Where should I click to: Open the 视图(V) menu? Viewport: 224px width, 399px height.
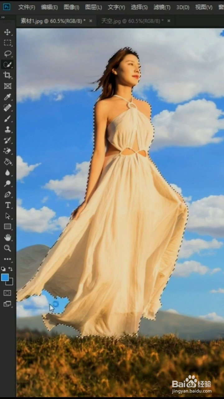(203, 7)
